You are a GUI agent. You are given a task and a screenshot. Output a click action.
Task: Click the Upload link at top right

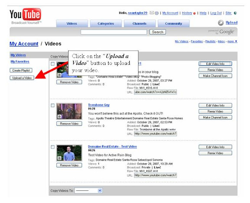[231, 23]
